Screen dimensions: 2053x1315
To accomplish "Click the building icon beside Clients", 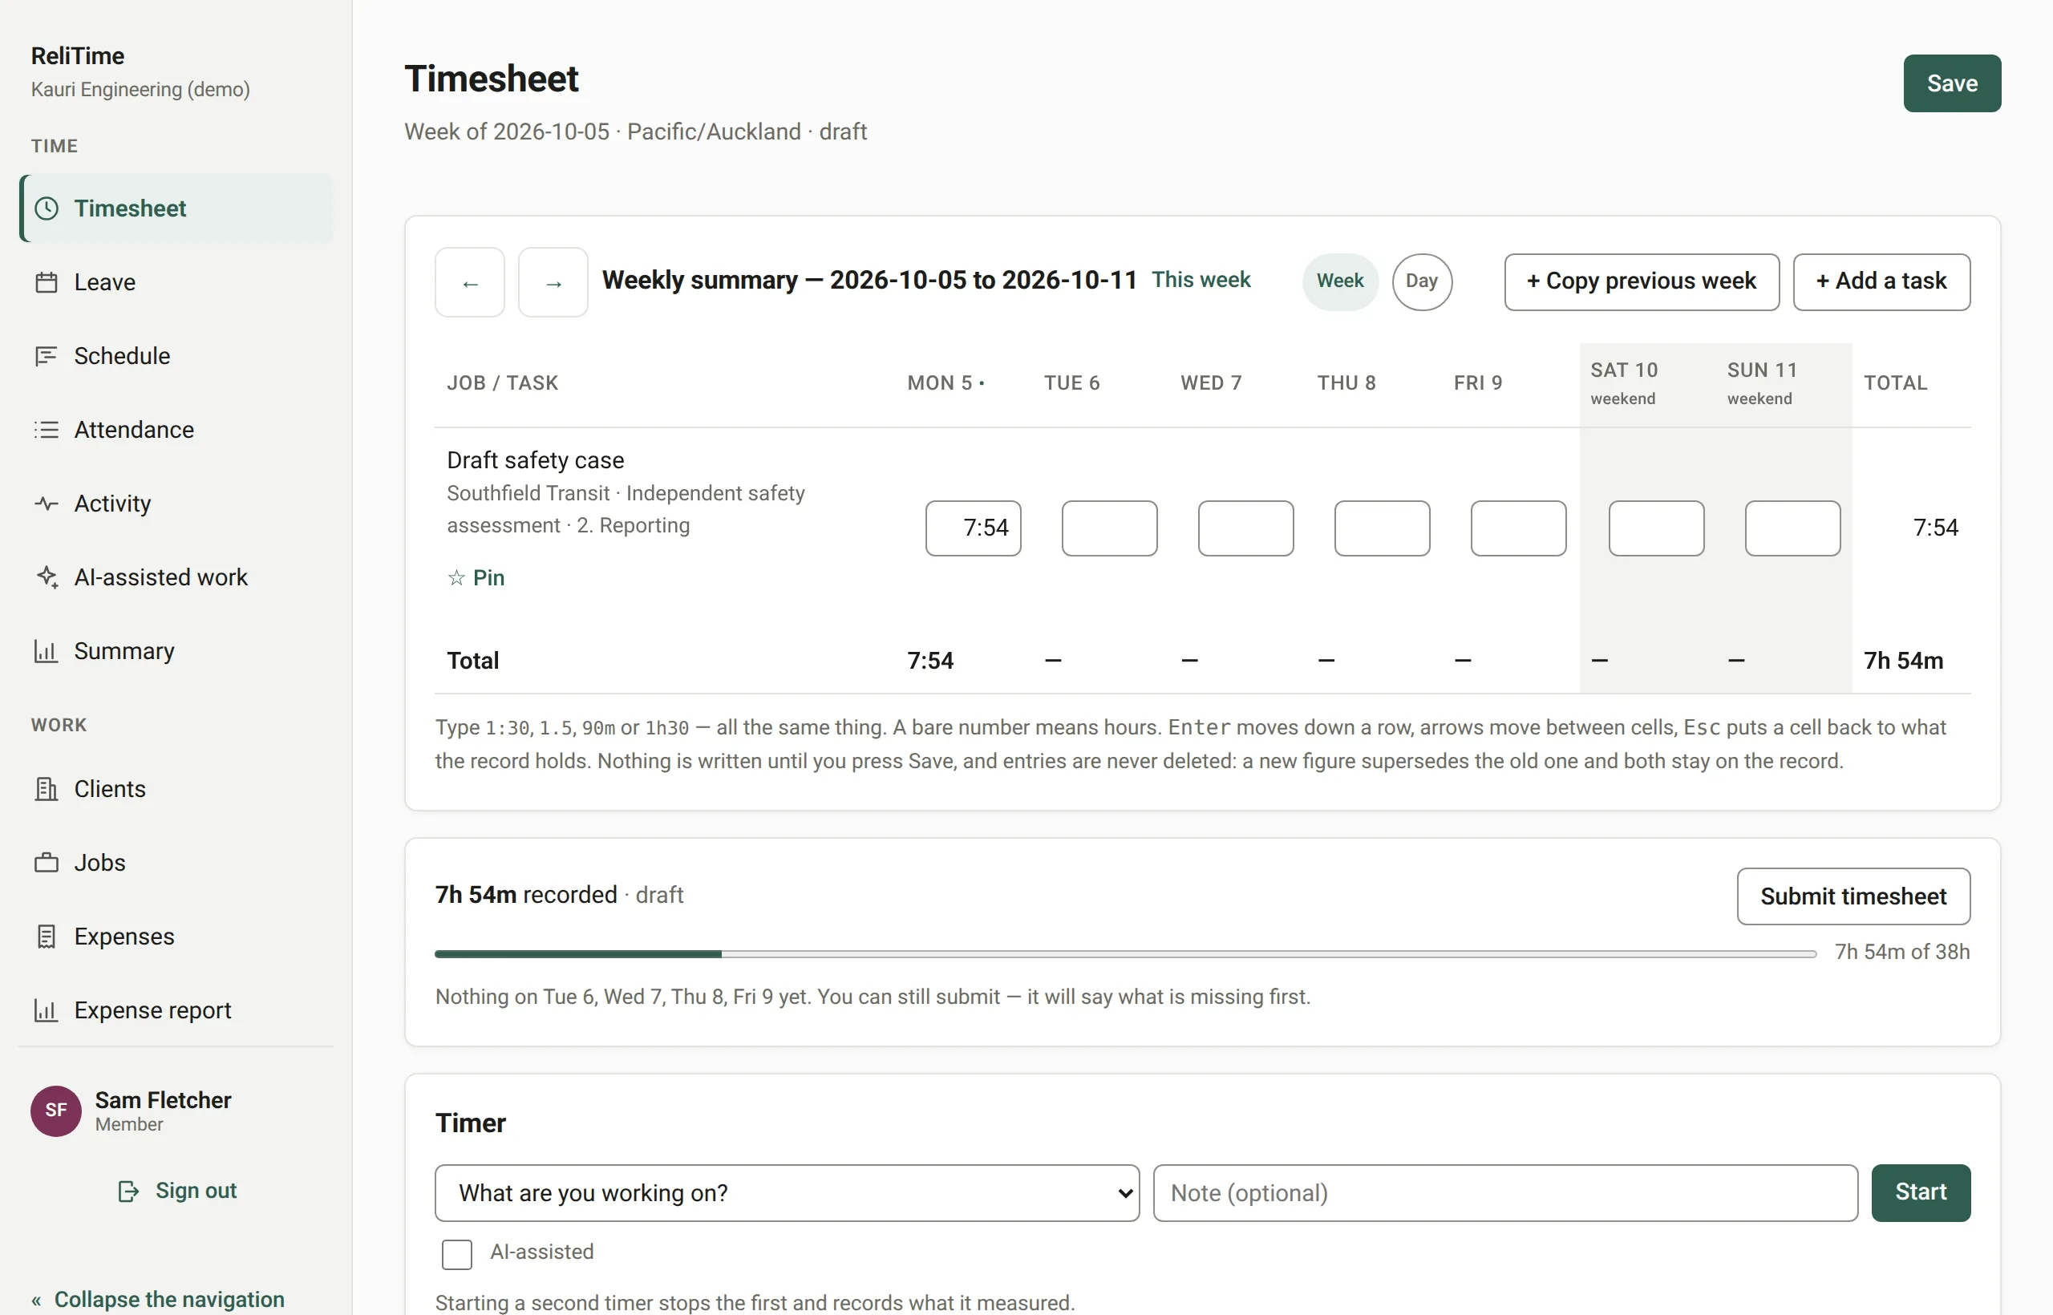I will click(47, 789).
